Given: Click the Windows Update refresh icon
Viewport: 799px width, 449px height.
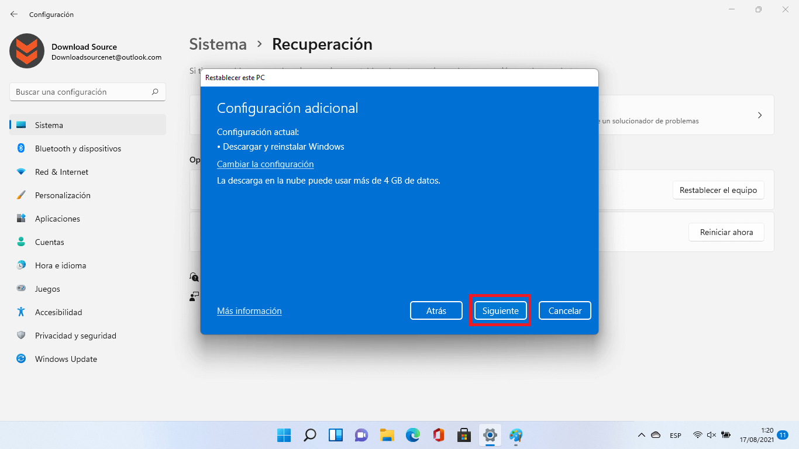Looking at the screenshot, I should [x=21, y=359].
